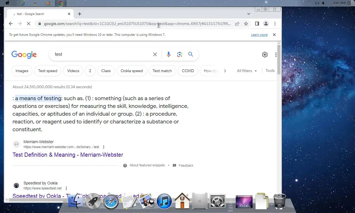Show more filter chips with the right chevron
This screenshot has height=213, width=355.
pos(225,71)
